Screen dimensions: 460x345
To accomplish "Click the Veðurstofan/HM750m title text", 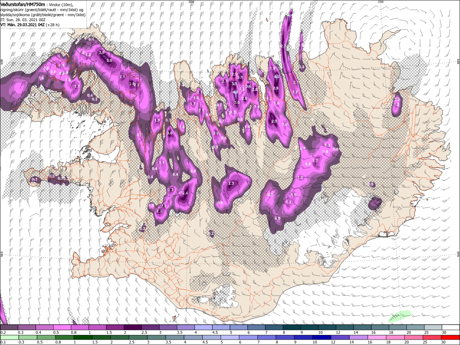I will 23,4.
